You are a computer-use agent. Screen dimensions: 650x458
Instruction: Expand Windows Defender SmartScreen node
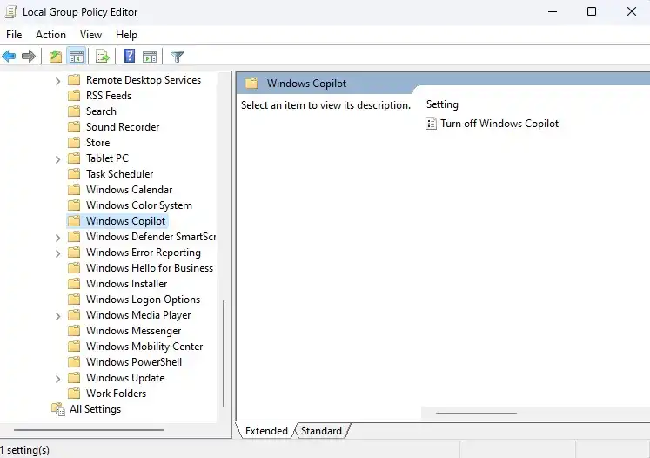pyautogui.click(x=58, y=238)
